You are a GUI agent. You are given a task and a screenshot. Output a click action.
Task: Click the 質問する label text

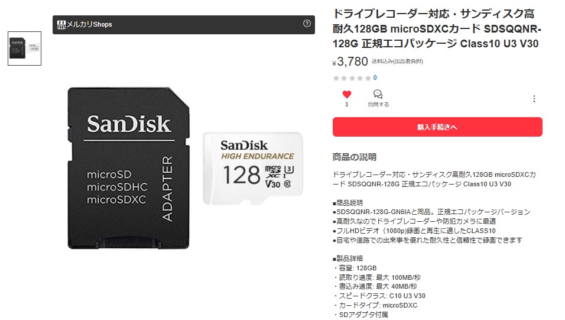pos(378,104)
